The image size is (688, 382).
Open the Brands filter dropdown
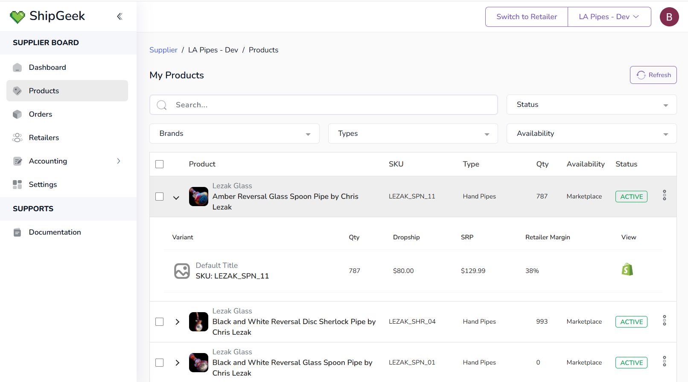click(234, 134)
